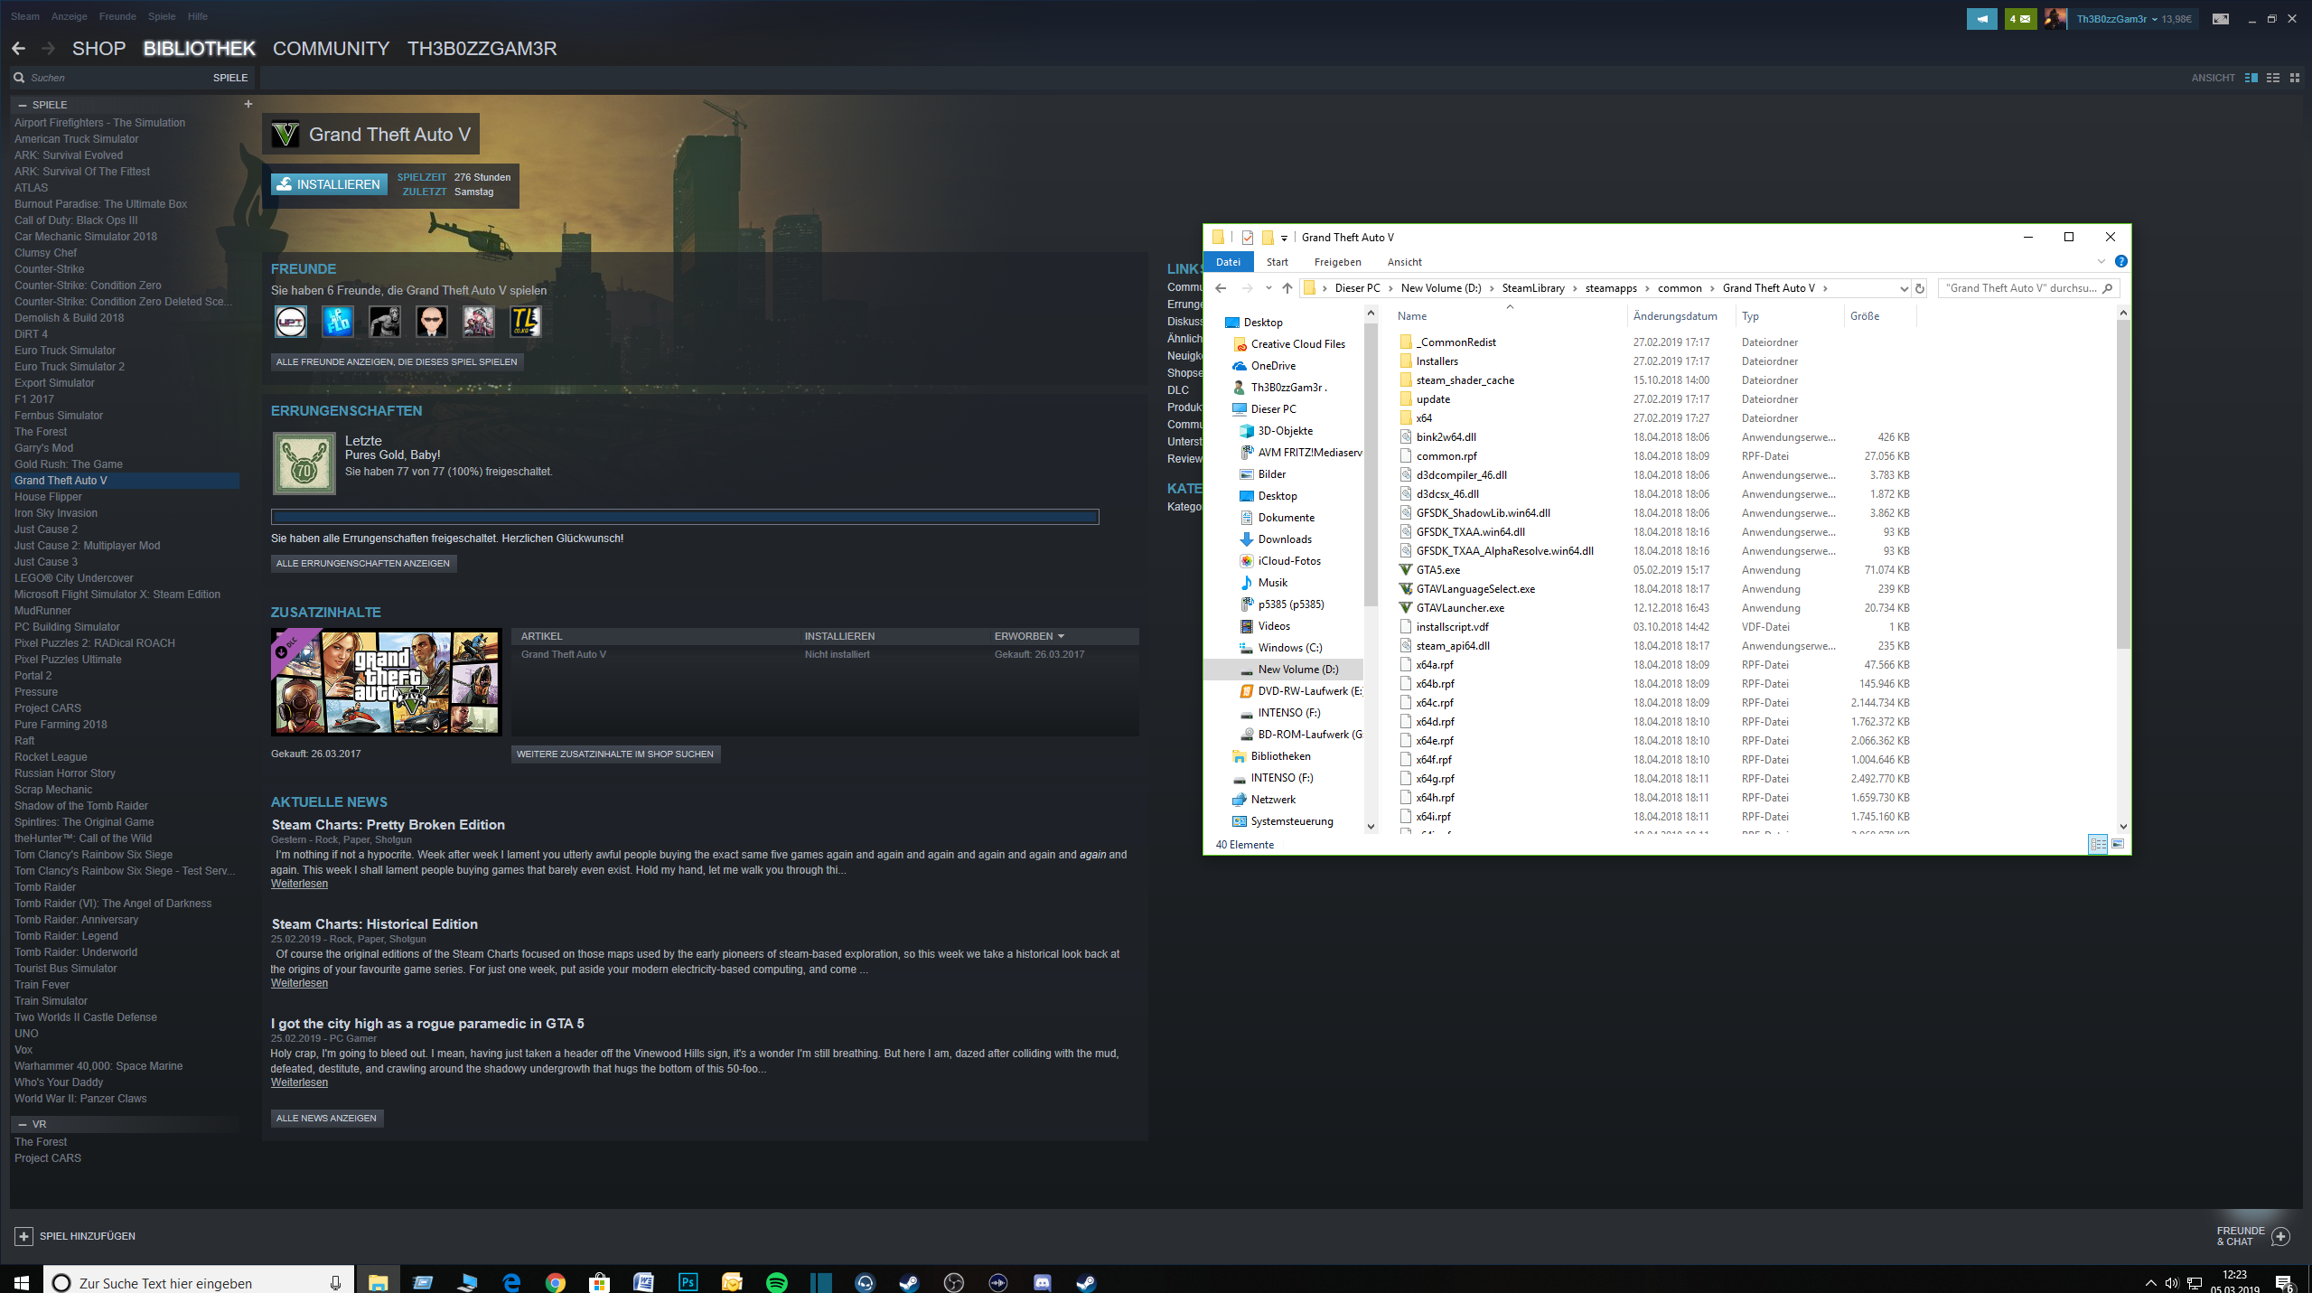The width and height of the screenshot is (2312, 1293).
Task: Click the achievements progress bar
Action: 685,517
